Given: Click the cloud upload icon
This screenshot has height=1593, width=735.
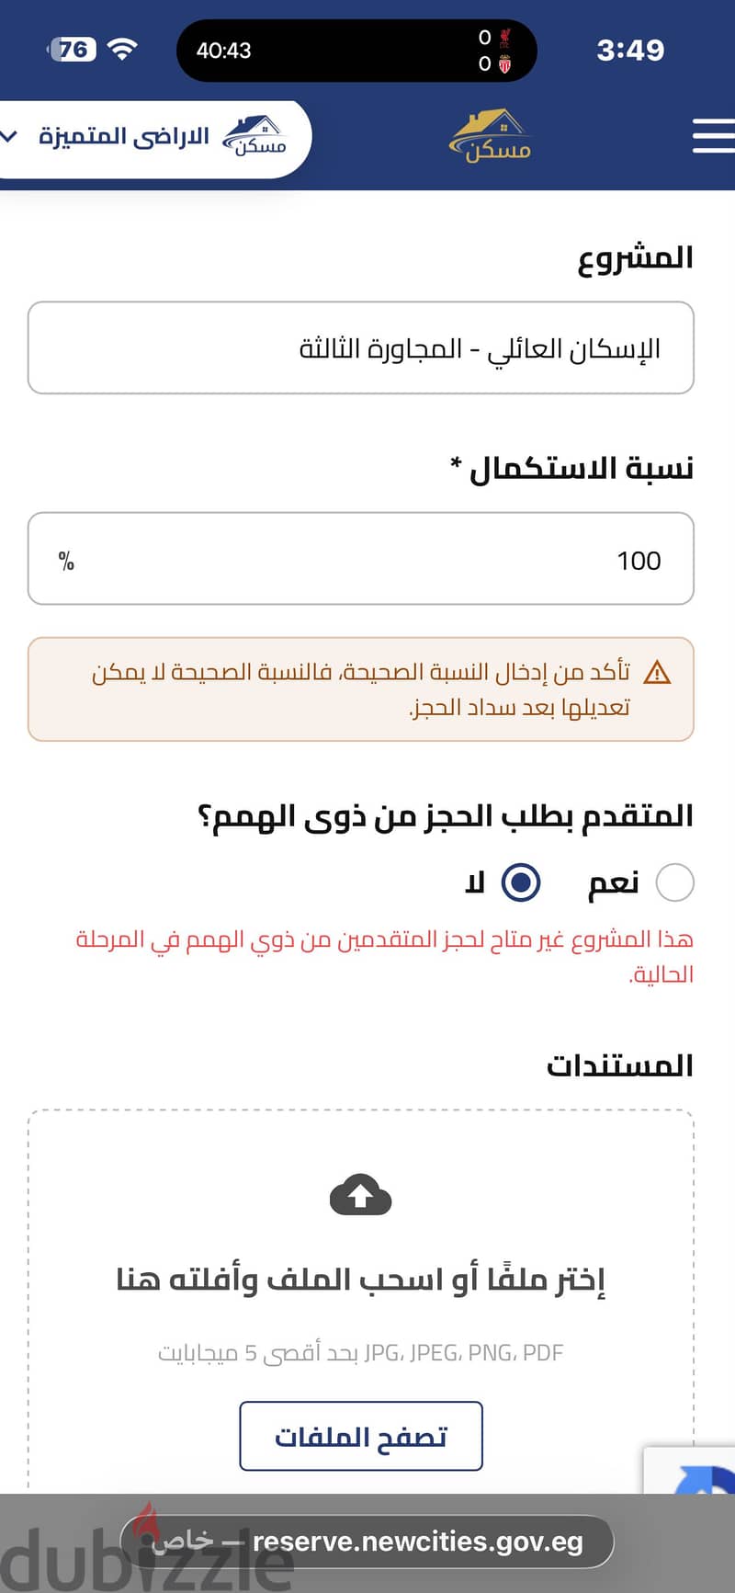Looking at the screenshot, I should pos(360,1195).
